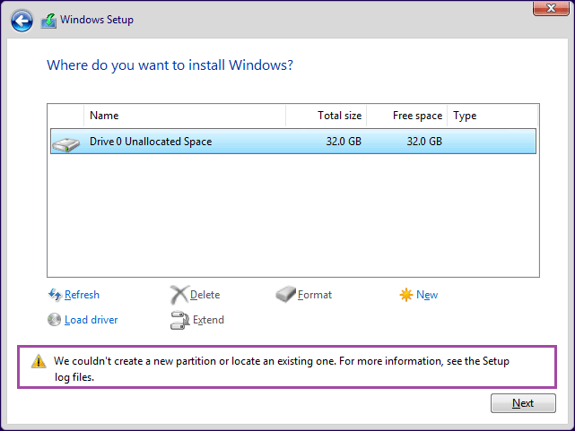Click the back arrow button
Viewport: 575px width, 431px height.
click(x=22, y=20)
